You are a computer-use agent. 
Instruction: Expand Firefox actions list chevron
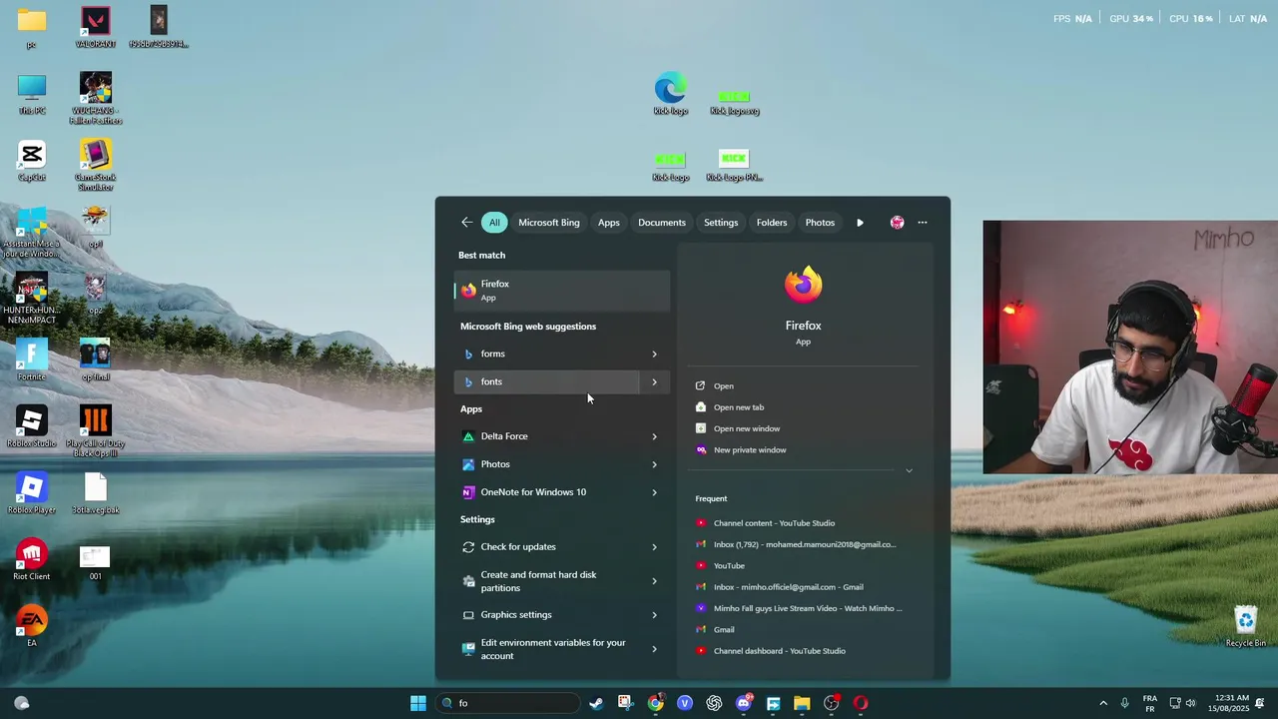[x=909, y=470]
